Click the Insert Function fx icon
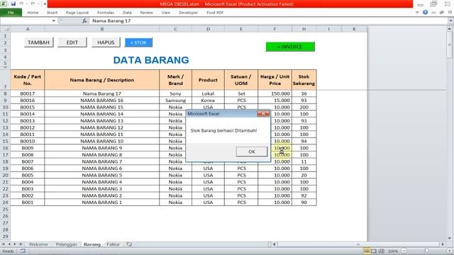Screen dimensions: 454x255 (x=84, y=21)
